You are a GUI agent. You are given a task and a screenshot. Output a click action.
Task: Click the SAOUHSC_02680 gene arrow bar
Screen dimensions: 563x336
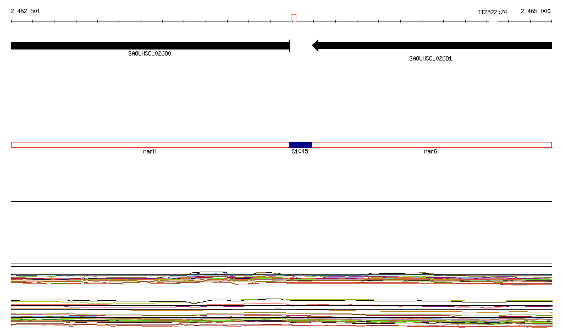pyautogui.click(x=150, y=46)
